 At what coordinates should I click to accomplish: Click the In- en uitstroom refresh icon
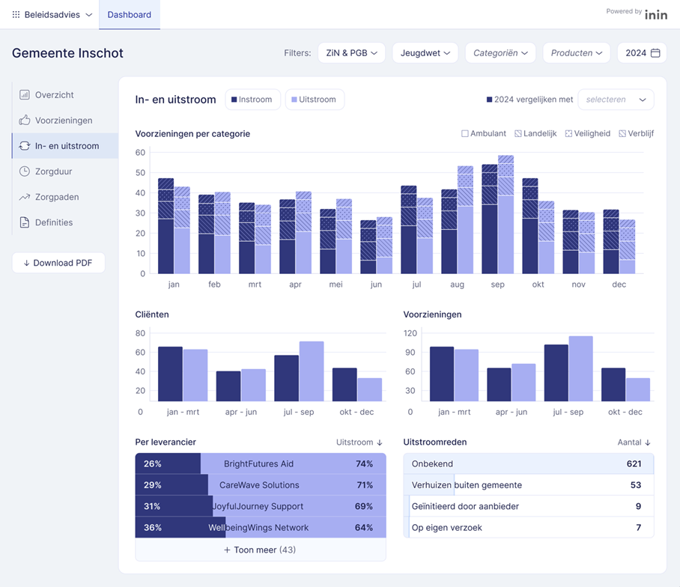click(25, 146)
